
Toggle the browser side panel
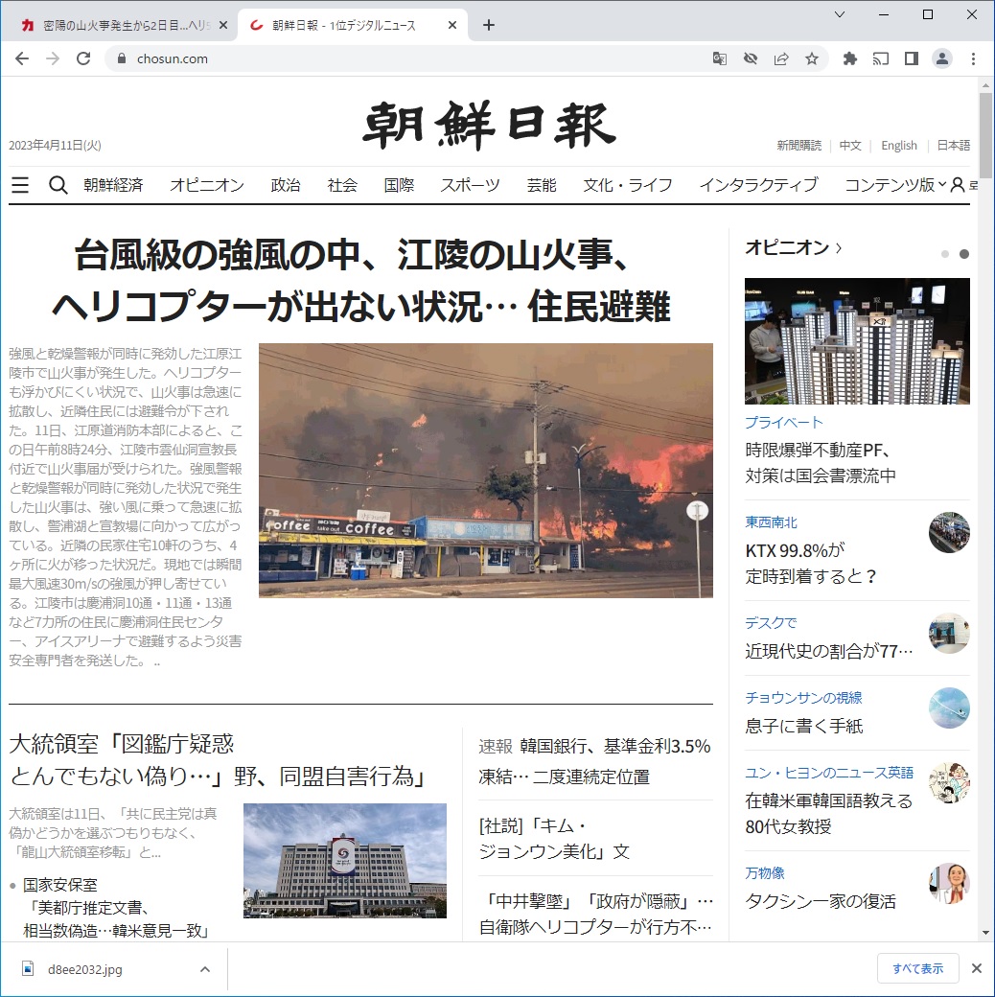click(x=912, y=58)
